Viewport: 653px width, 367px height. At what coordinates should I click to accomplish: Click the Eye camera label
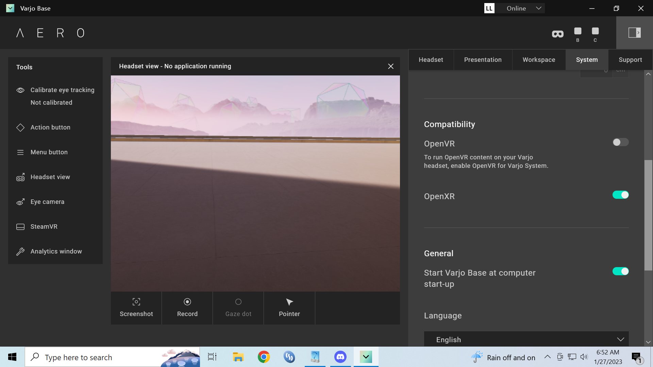tap(47, 202)
